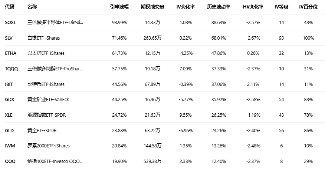Image resolution: width=325 pixels, height=170 pixels.
Task: Open 黄金矿业ETF-VanEck name link
Action: click(48, 100)
